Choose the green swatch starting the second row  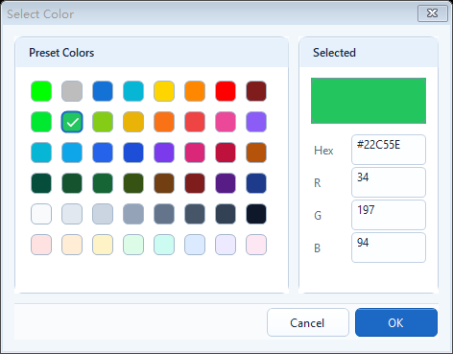[x=41, y=122]
